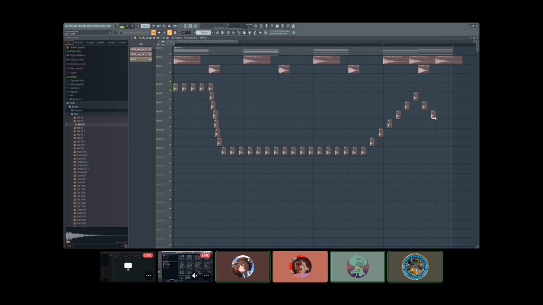Select the 808 CH picker item

(141, 59)
